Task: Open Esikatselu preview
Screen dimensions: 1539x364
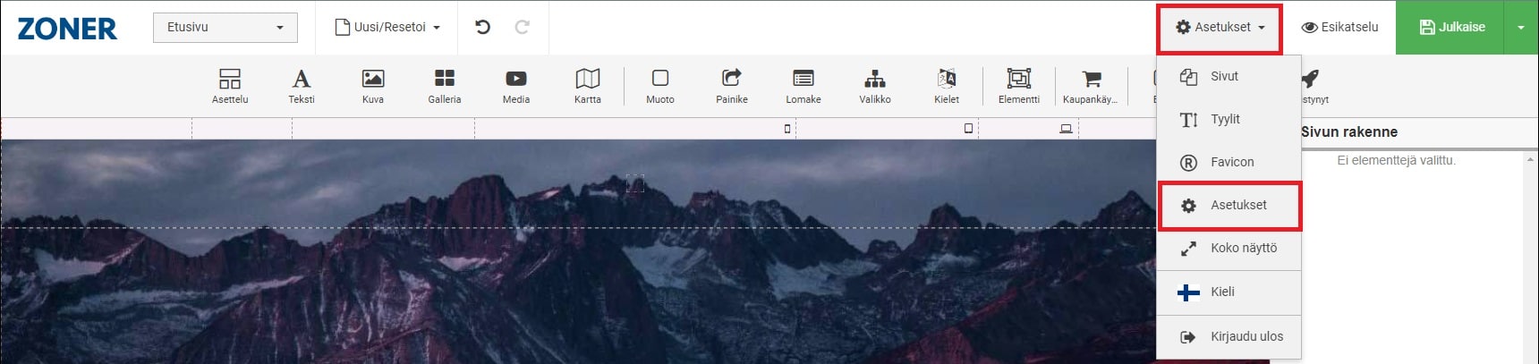Action: pos(1339,28)
